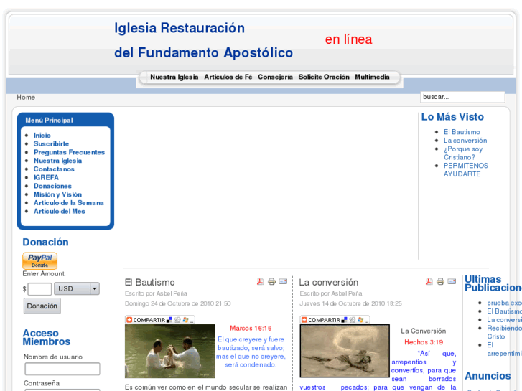Click the Nombre de usuario field
The image size is (522, 391).
(62, 369)
